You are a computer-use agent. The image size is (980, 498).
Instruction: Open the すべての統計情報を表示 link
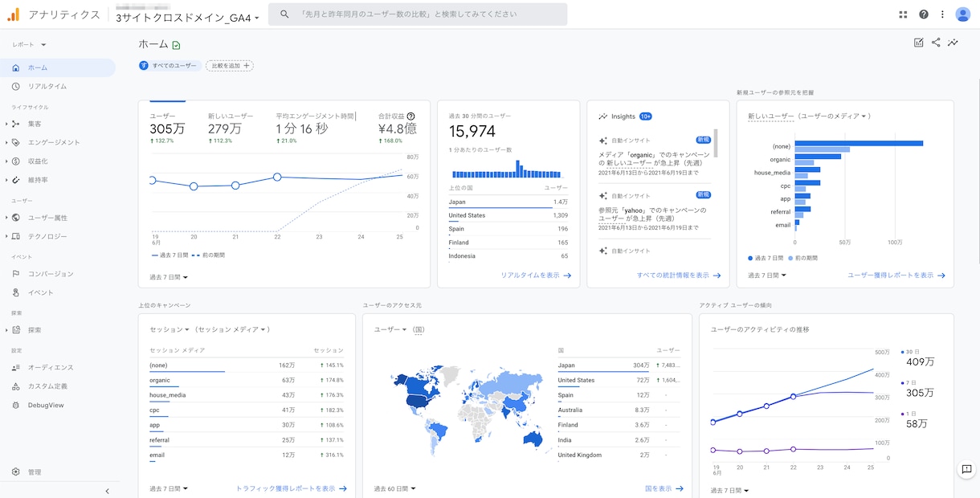[679, 276]
